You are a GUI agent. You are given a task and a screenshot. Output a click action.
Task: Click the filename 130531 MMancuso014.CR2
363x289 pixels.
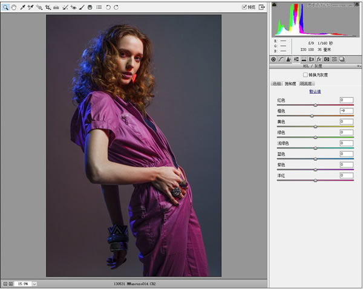135,284
